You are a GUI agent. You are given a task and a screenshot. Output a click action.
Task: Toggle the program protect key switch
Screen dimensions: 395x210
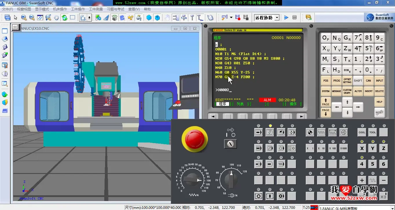click(x=230, y=144)
